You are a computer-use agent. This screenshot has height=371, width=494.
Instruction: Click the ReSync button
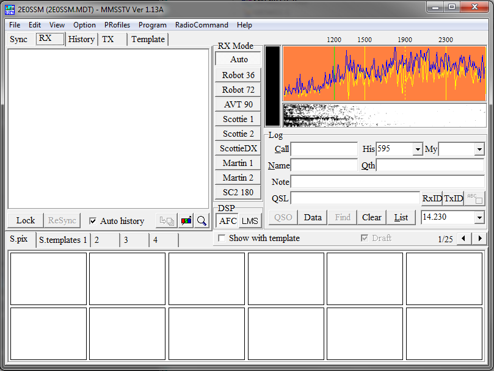[62, 220]
